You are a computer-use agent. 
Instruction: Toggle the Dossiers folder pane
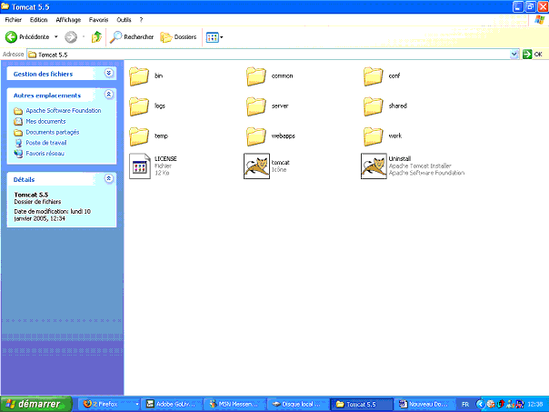(178, 37)
